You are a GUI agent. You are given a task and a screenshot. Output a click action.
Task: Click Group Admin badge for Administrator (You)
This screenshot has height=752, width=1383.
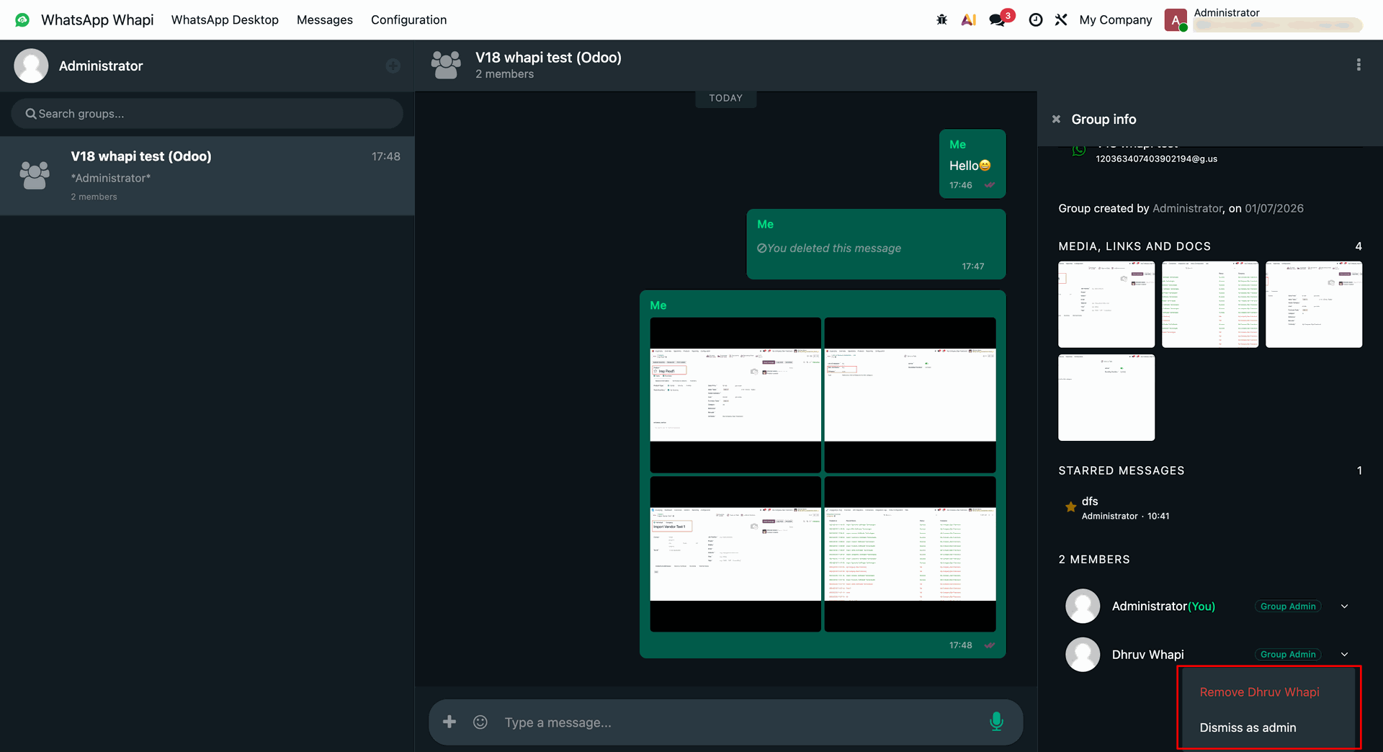(x=1288, y=606)
